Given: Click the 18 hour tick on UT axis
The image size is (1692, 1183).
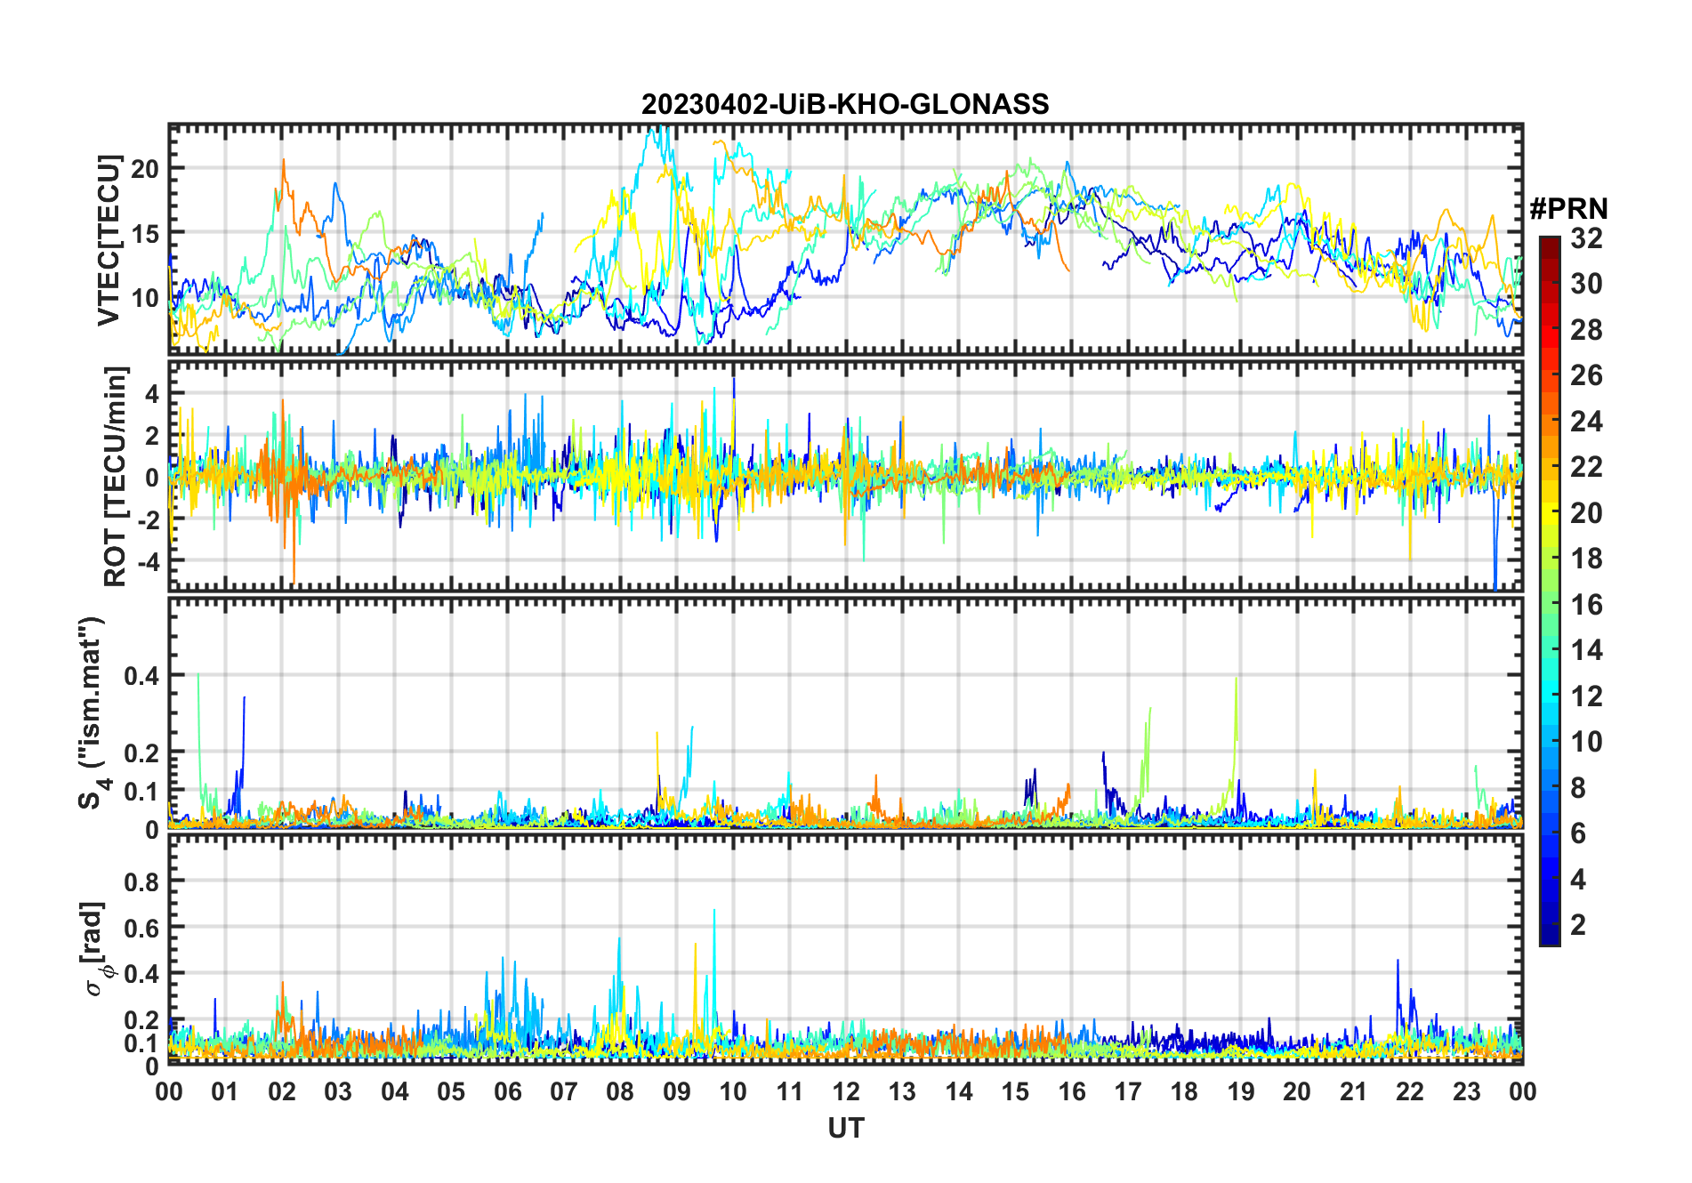Looking at the screenshot, I should 1184,1091.
